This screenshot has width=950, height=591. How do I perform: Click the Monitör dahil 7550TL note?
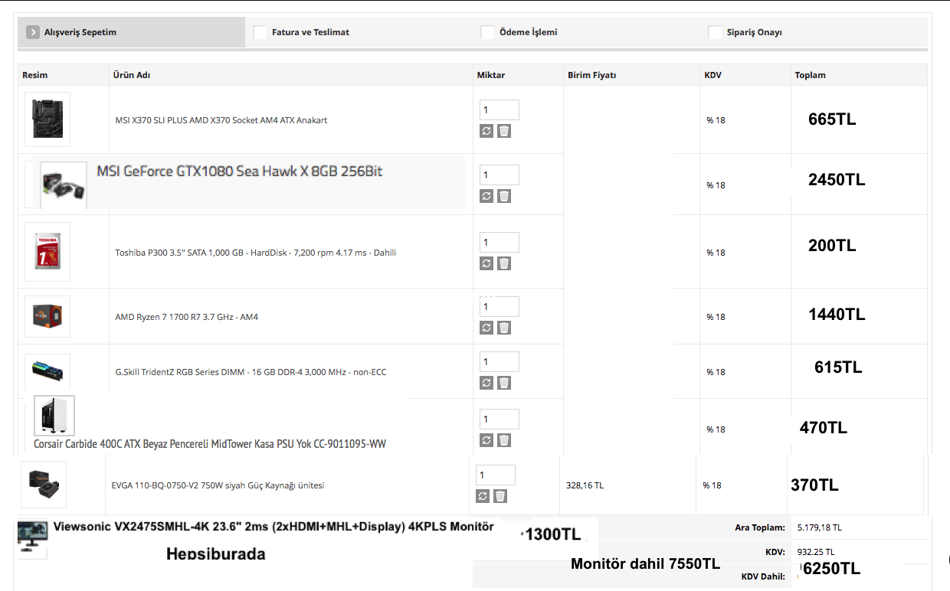[x=646, y=564]
